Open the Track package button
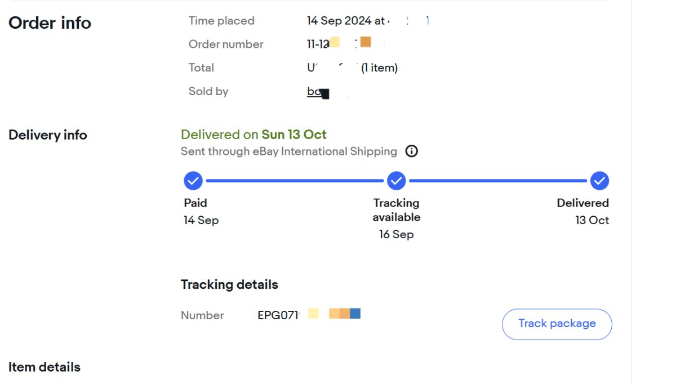676x384 pixels. pyautogui.click(x=557, y=324)
